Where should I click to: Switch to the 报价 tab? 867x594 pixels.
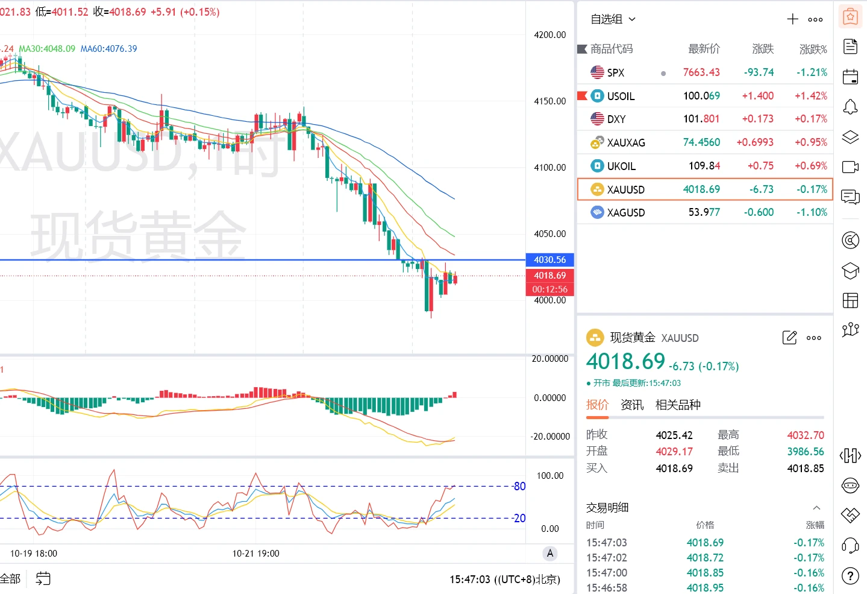(597, 405)
